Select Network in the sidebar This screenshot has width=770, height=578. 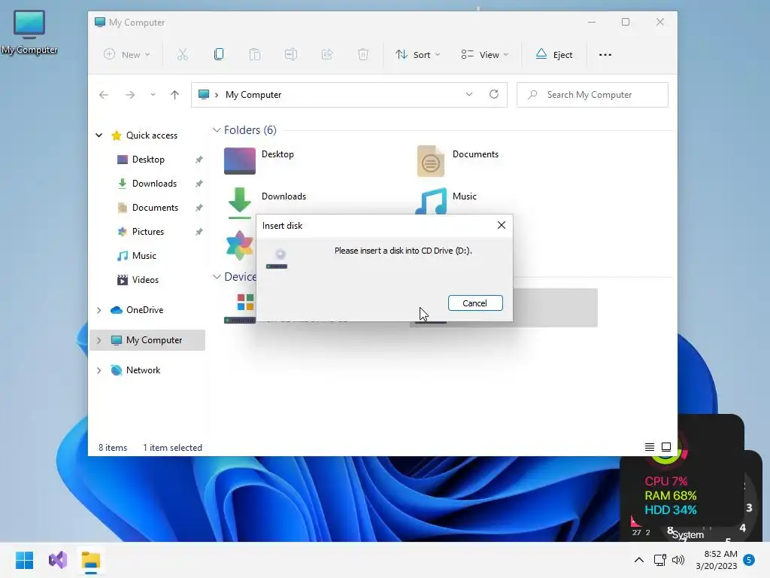(142, 370)
